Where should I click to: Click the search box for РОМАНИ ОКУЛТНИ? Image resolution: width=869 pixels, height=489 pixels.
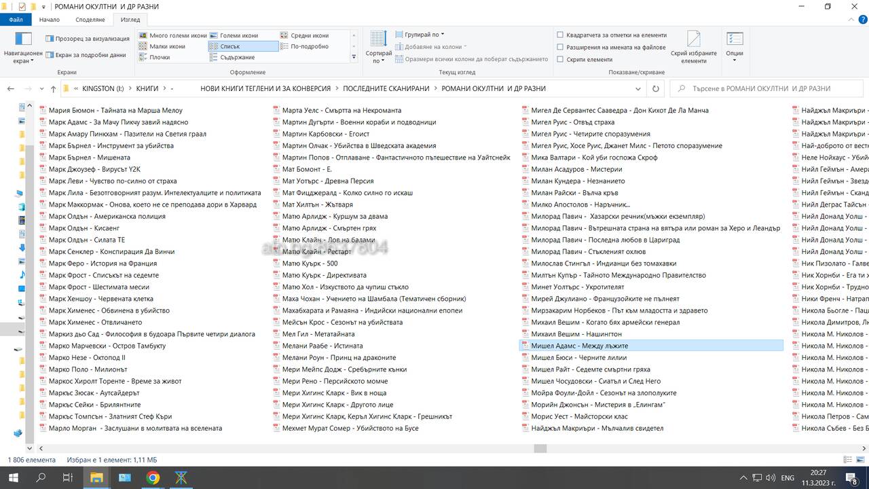(767, 89)
